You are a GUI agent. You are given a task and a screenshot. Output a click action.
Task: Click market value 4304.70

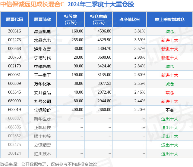(x=104, y=49)
